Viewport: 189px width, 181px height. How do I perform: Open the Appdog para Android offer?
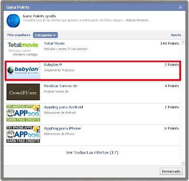coord(63,107)
